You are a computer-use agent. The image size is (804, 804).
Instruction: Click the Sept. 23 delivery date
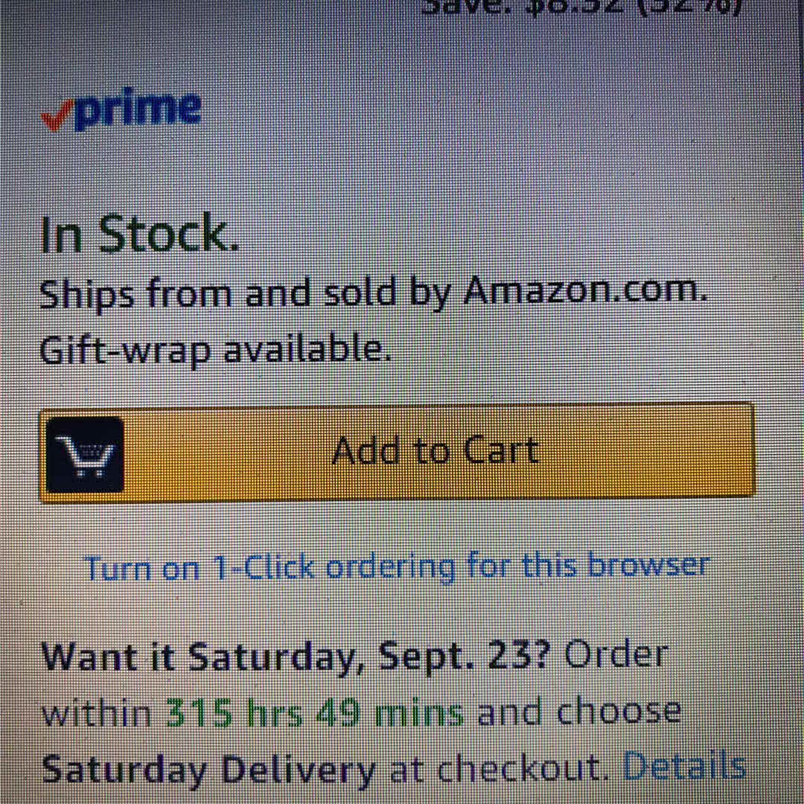[464, 657]
